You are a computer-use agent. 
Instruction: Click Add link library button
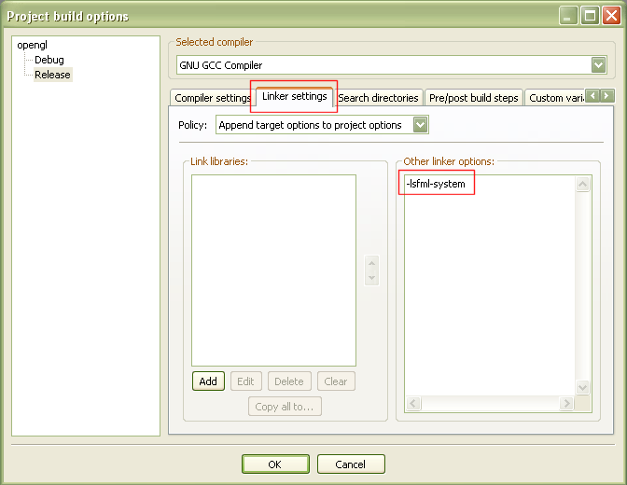[208, 381]
